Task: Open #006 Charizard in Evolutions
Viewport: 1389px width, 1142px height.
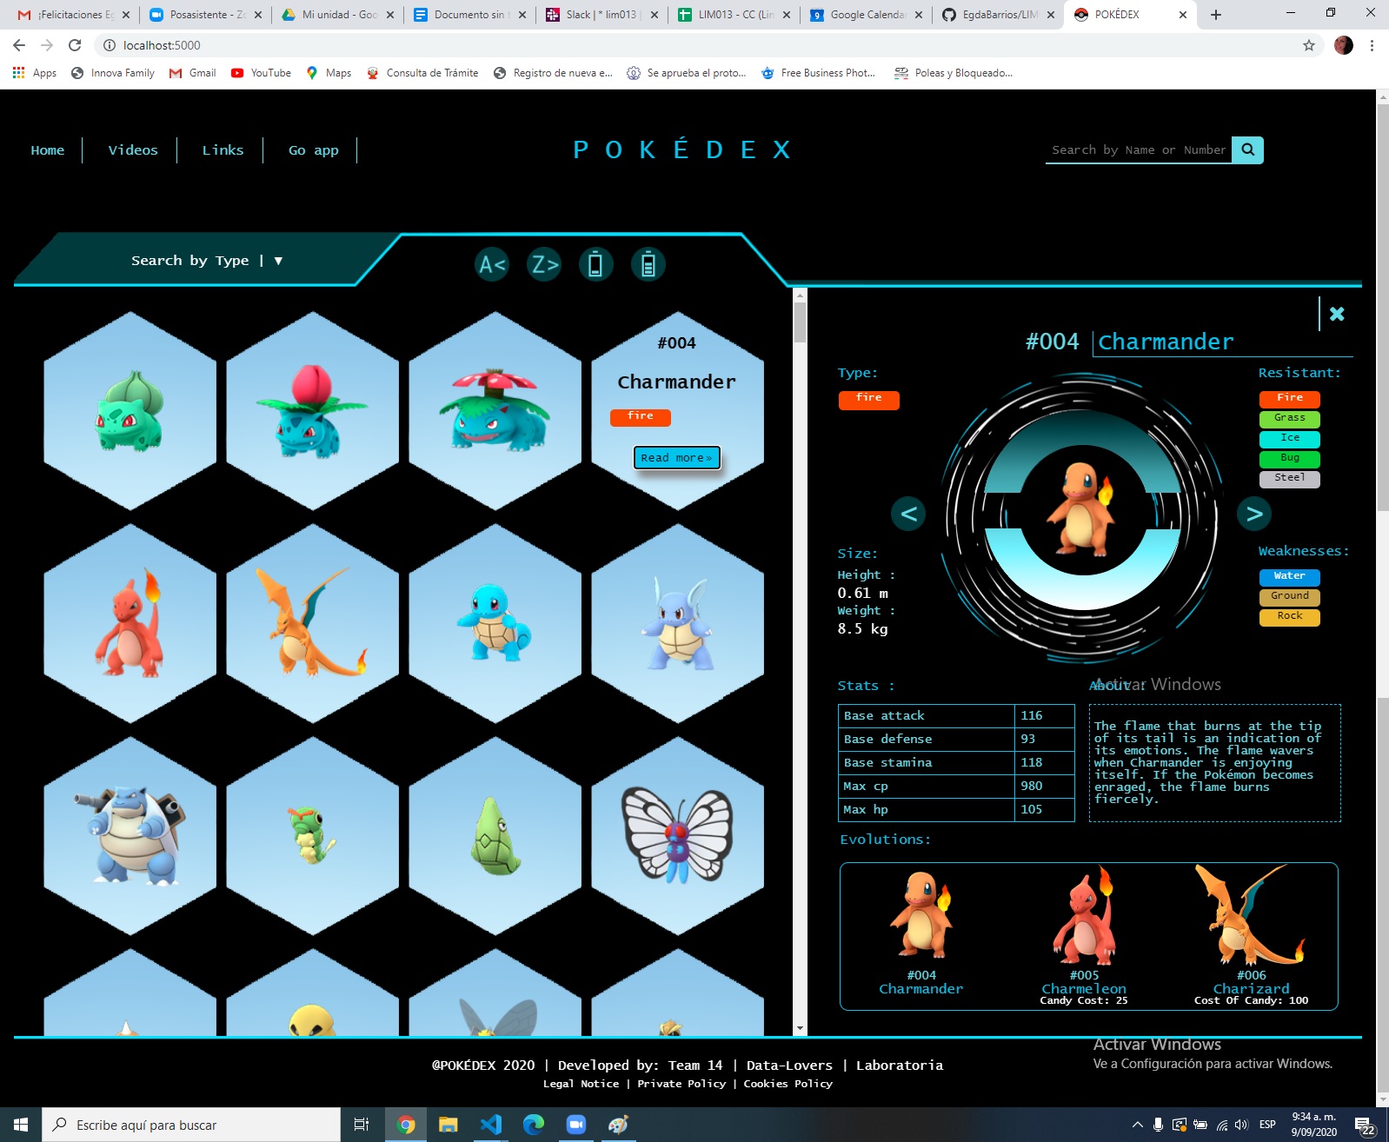Action: [x=1251, y=934]
